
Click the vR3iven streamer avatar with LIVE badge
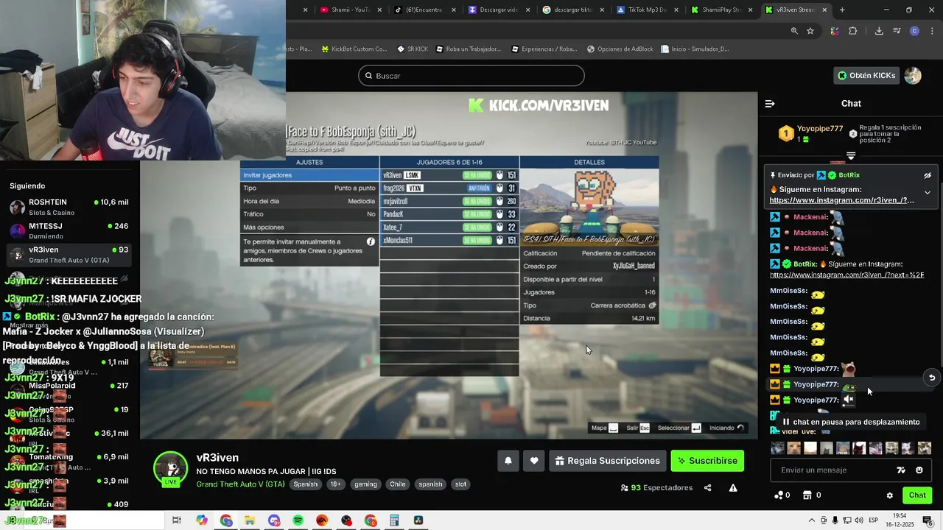tap(171, 469)
